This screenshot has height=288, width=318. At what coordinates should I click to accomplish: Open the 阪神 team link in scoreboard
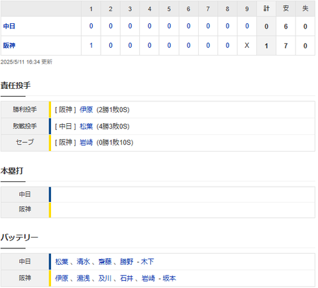9,46
